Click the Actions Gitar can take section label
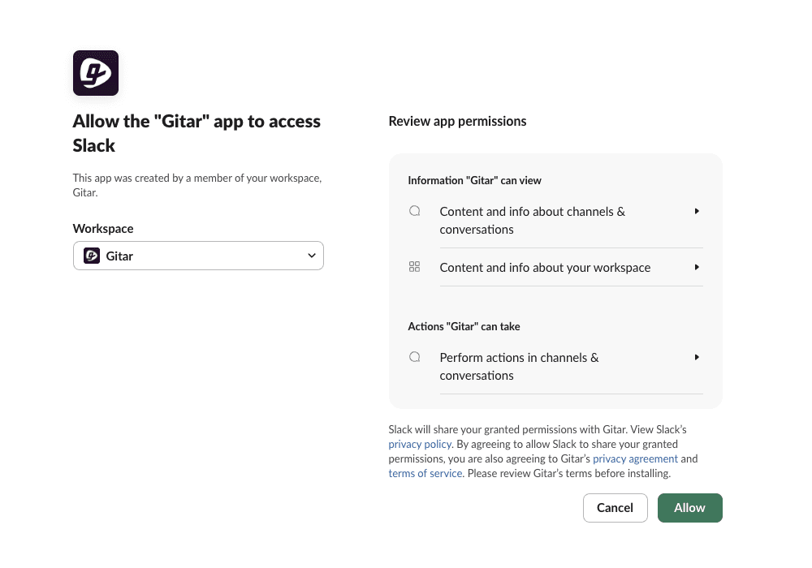The image size is (812, 568). 464,326
